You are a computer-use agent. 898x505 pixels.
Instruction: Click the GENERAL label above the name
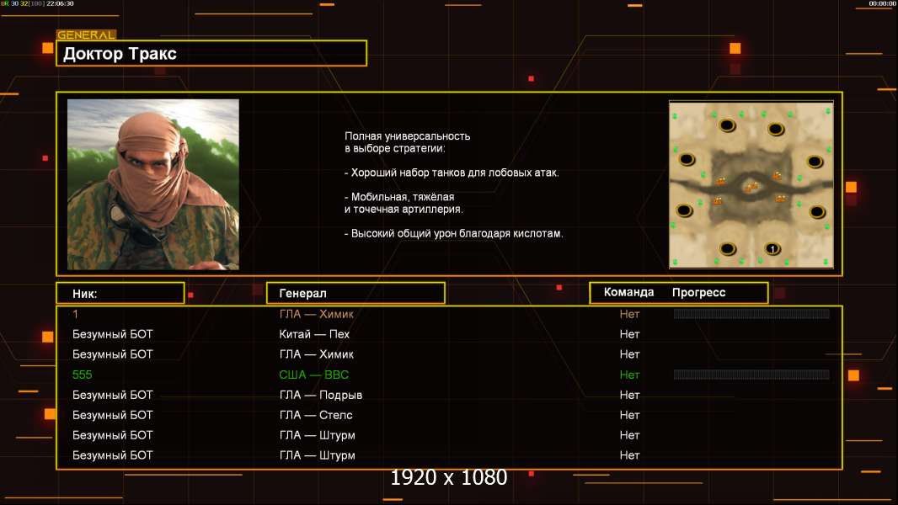87,35
